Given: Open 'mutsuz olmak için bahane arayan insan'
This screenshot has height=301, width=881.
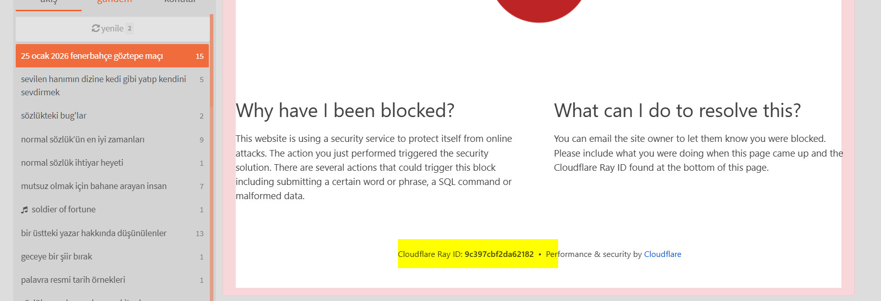Looking at the screenshot, I should pos(94,186).
